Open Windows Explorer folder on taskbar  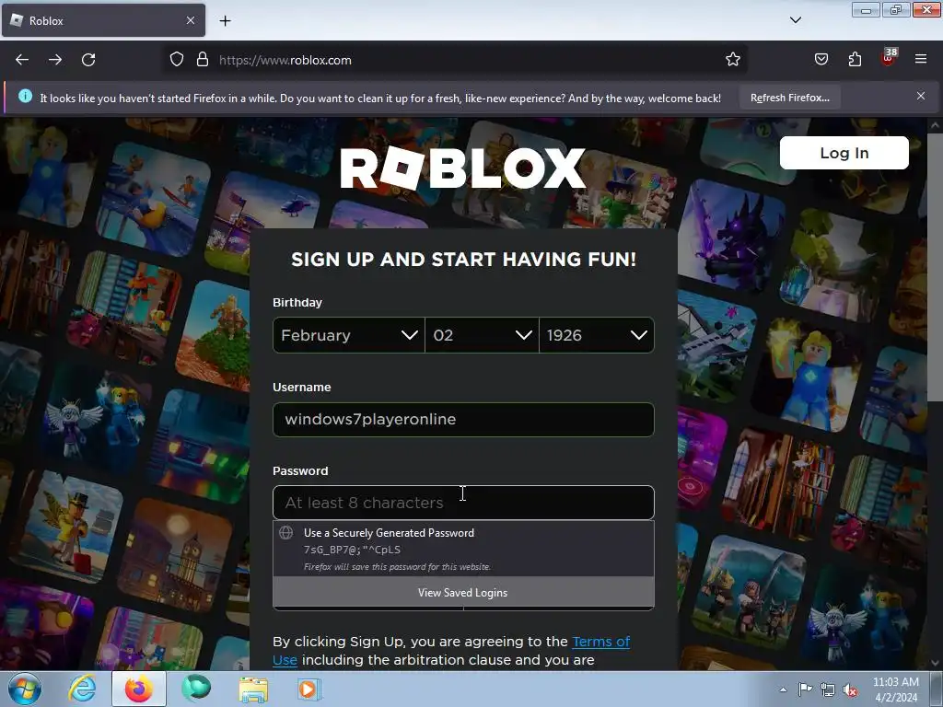click(253, 690)
